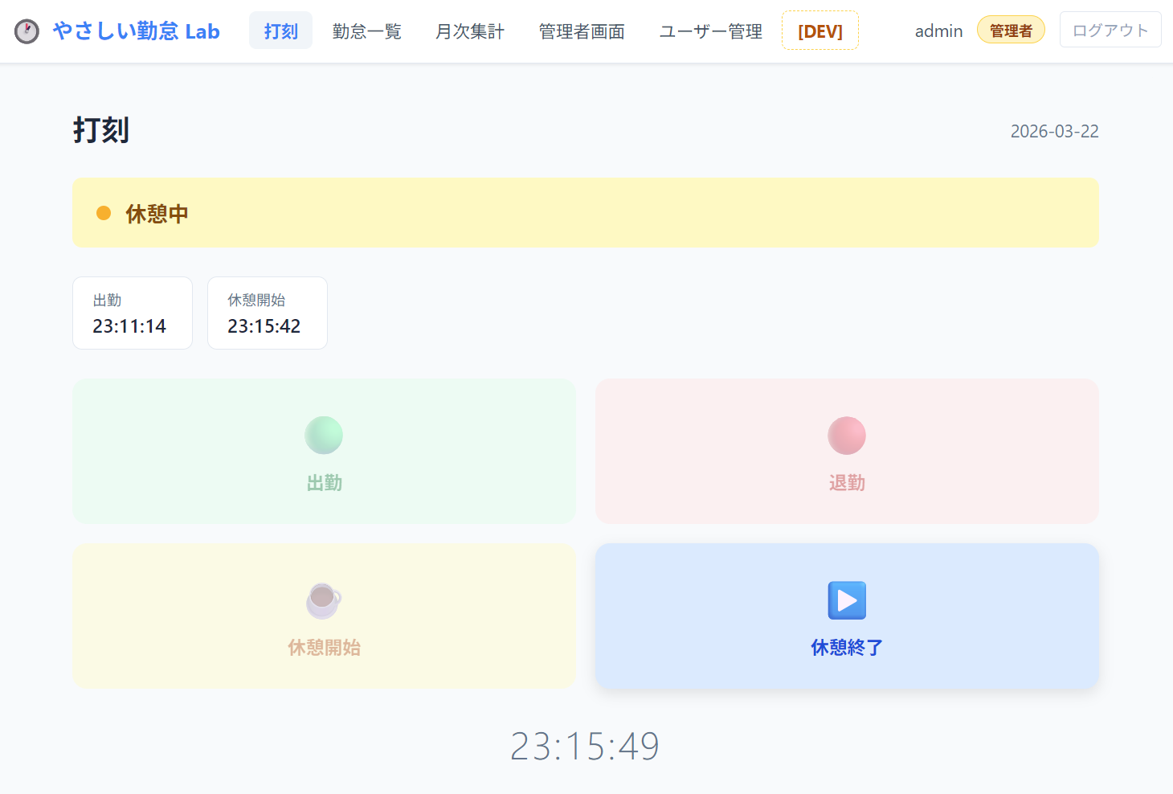Select the 休憩開始 23:15:42 time card
Image resolution: width=1173 pixels, height=794 pixels.
(x=268, y=313)
